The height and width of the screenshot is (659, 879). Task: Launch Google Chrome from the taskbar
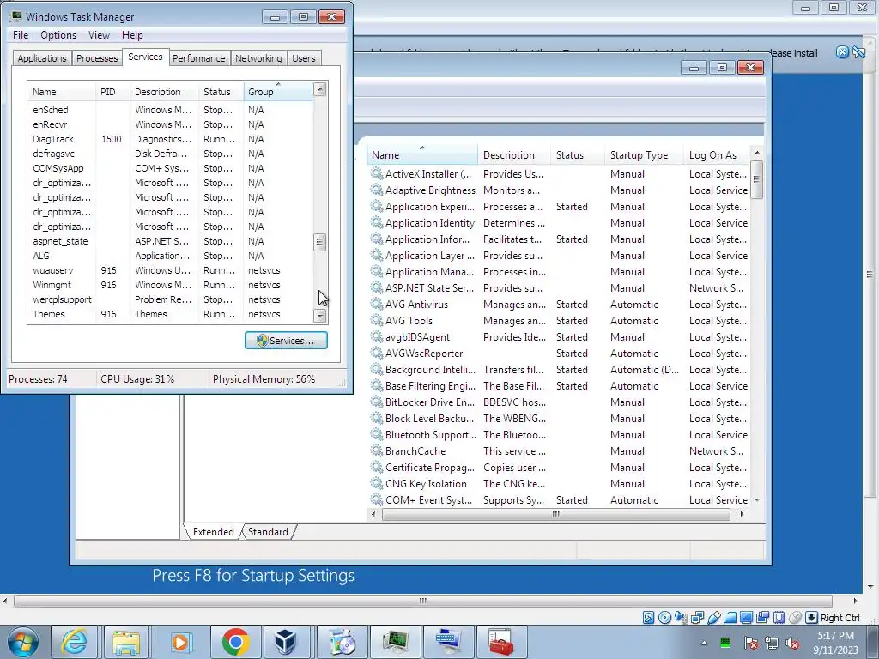235,642
